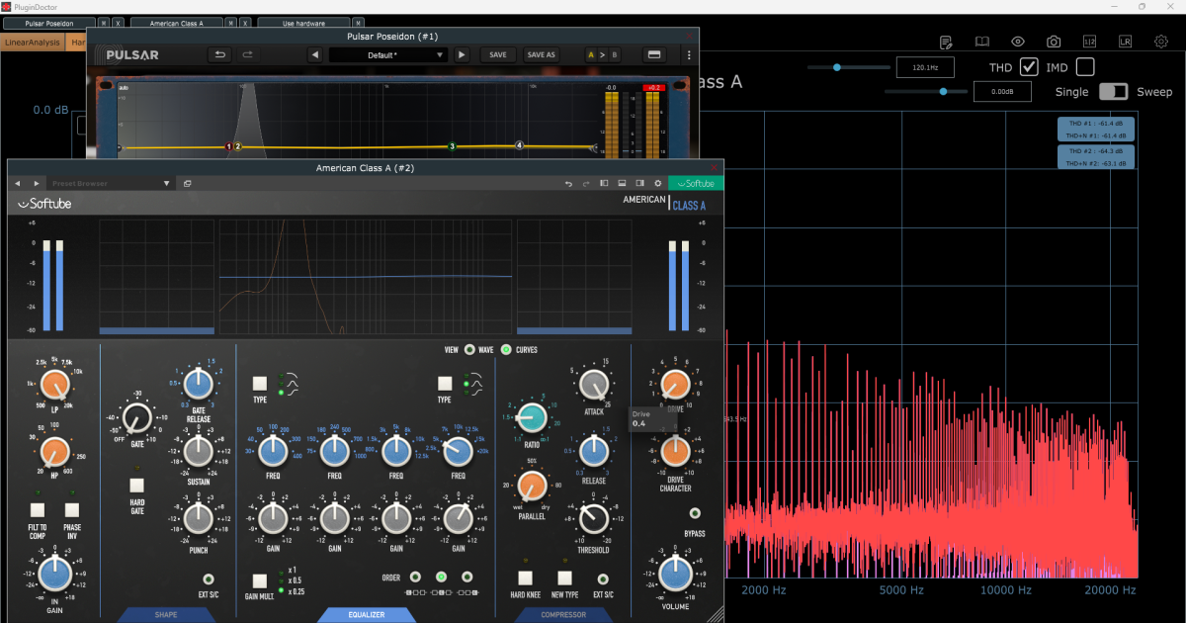Click previous preset arrow in American Class A
This screenshot has height=623, width=1186.
click(18, 183)
